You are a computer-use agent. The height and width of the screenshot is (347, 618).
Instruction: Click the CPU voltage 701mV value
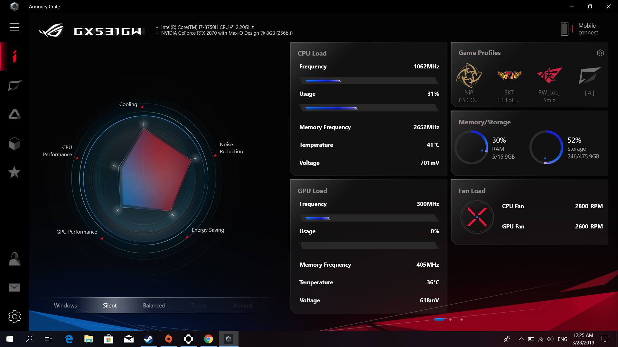click(x=430, y=163)
